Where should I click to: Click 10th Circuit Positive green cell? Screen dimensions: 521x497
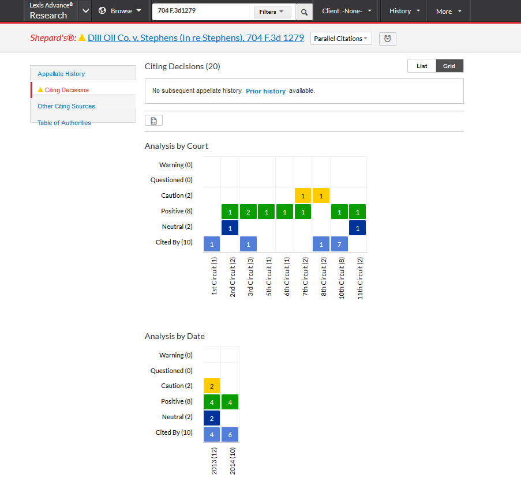point(339,212)
